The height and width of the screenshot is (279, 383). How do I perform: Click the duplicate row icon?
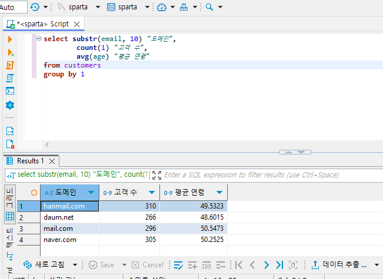point(207,265)
